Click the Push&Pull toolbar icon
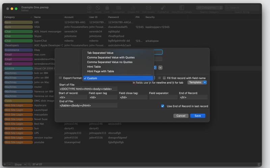270x168 pixels. point(163,8)
